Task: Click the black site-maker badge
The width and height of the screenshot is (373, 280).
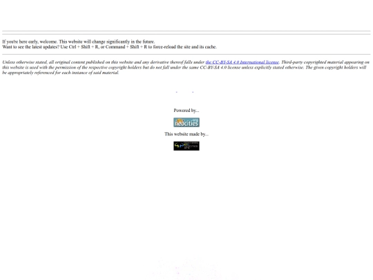Action: [186, 146]
